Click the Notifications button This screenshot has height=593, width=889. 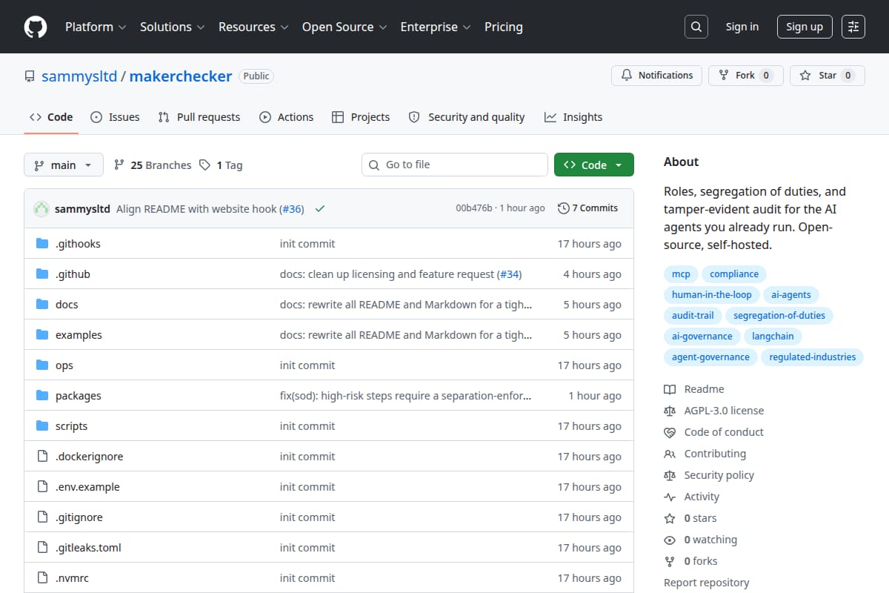coord(657,76)
